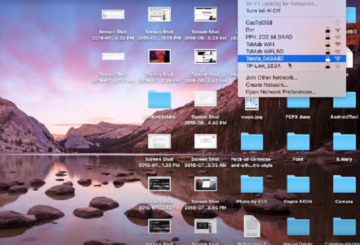
Task: Click Screen Shot 2018-07...47.17 PM icon
Action: tap(113, 56)
